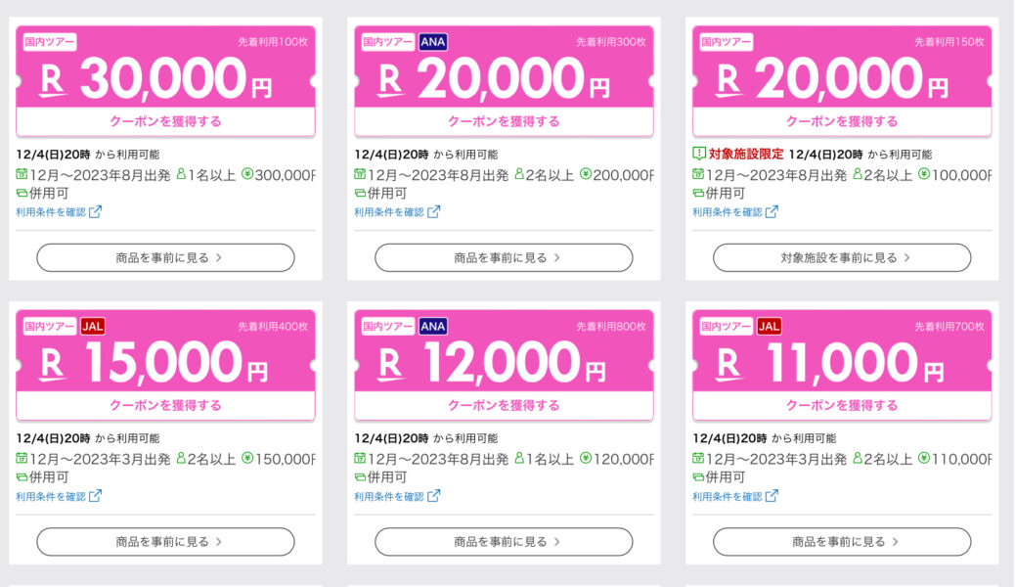Open 商品を事前に見る under 15,000円 coupon
Image resolution: width=1015 pixels, height=587 pixels.
click(165, 542)
